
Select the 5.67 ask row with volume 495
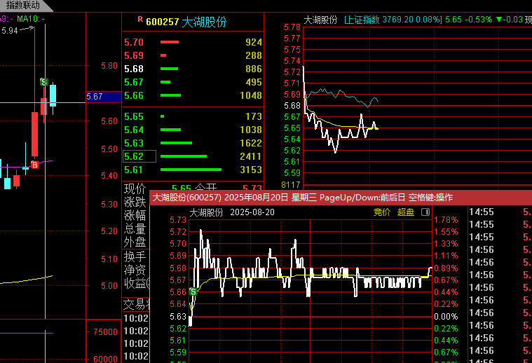pyautogui.click(x=193, y=82)
